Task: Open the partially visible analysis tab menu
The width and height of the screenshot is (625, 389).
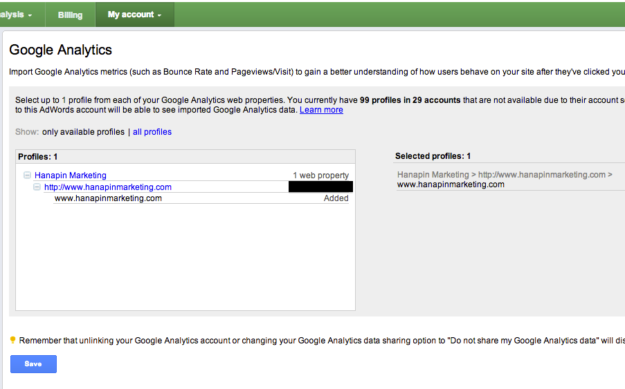Action: [x=17, y=15]
